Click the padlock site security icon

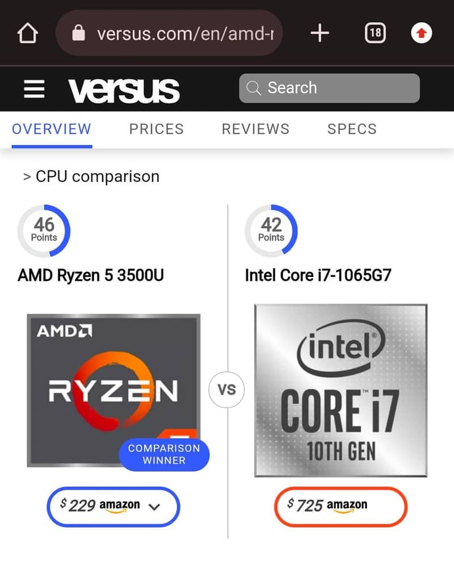tap(78, 33)
